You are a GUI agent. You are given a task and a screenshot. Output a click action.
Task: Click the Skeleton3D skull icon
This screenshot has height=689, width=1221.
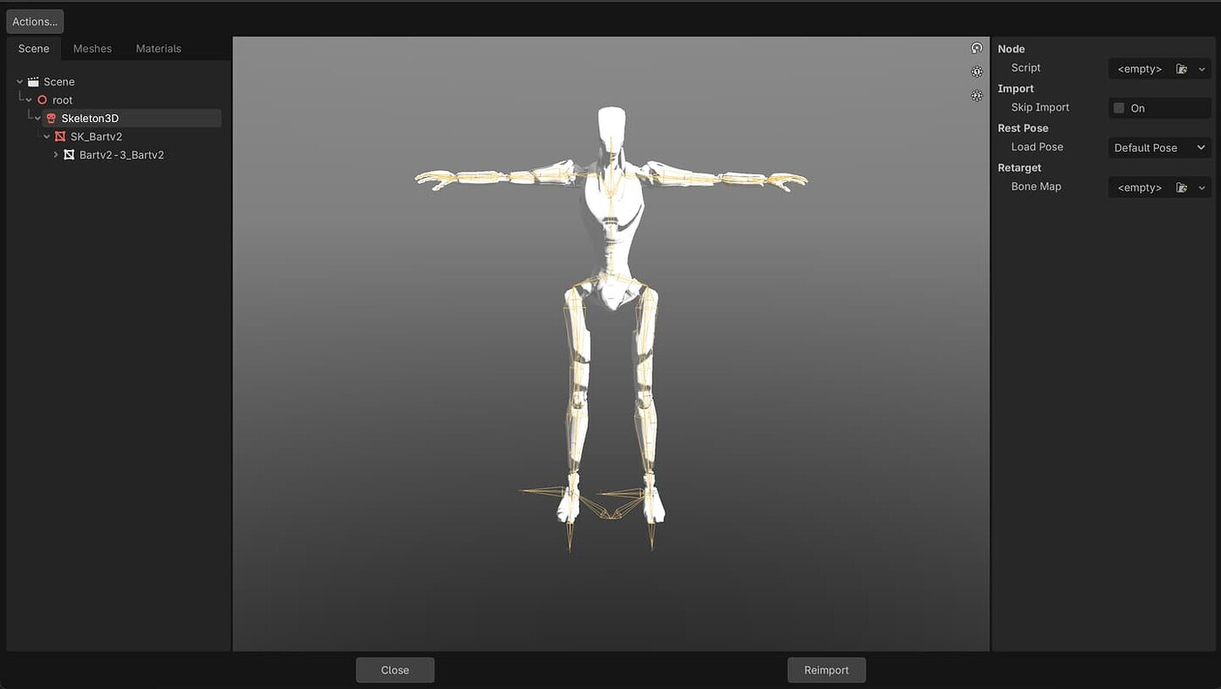coord(51,119)
